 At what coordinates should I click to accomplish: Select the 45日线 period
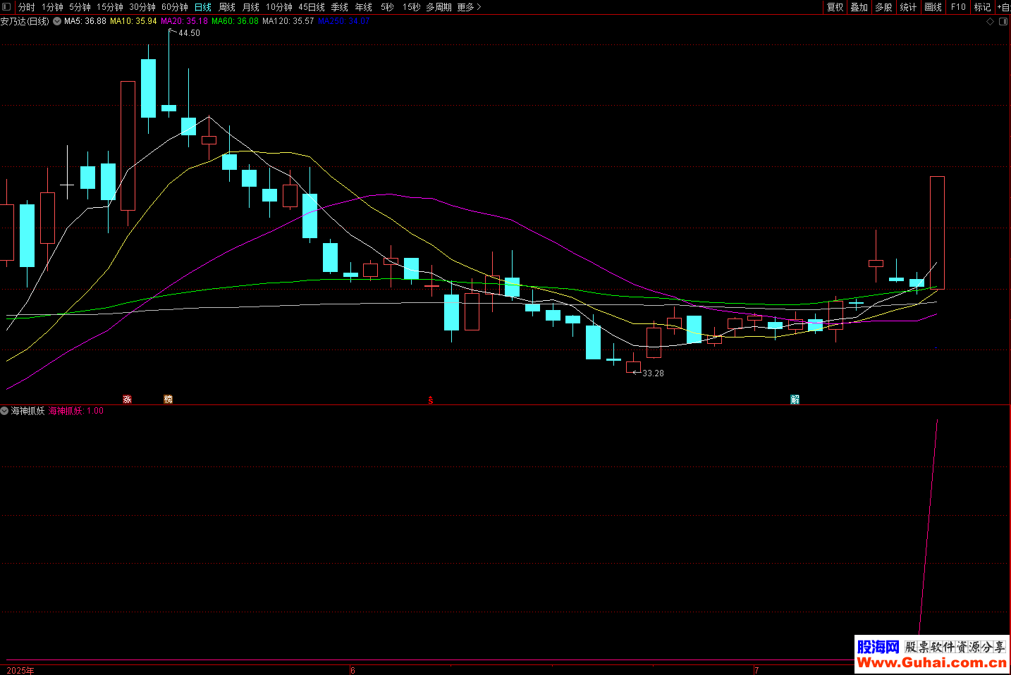coord(312,7)
